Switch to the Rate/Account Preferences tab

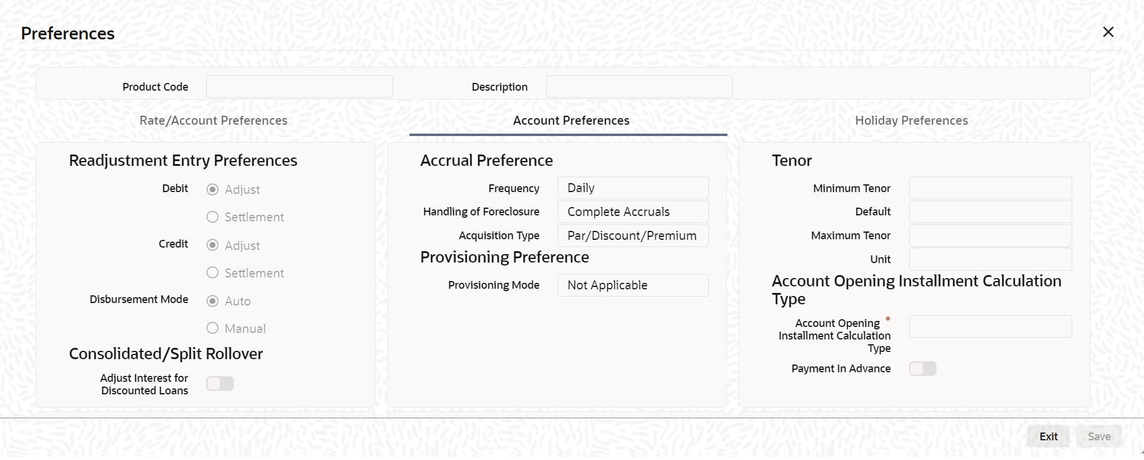tap(213, 120)
